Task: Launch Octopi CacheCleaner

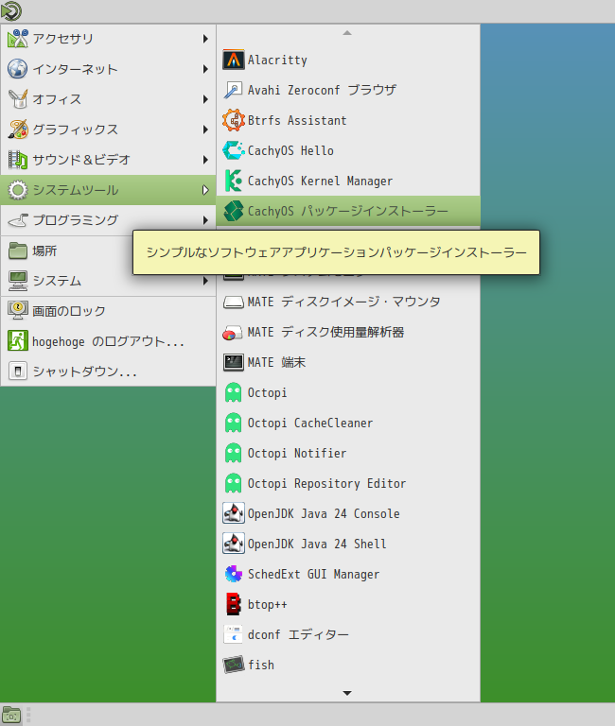Action: pos(348,423)
